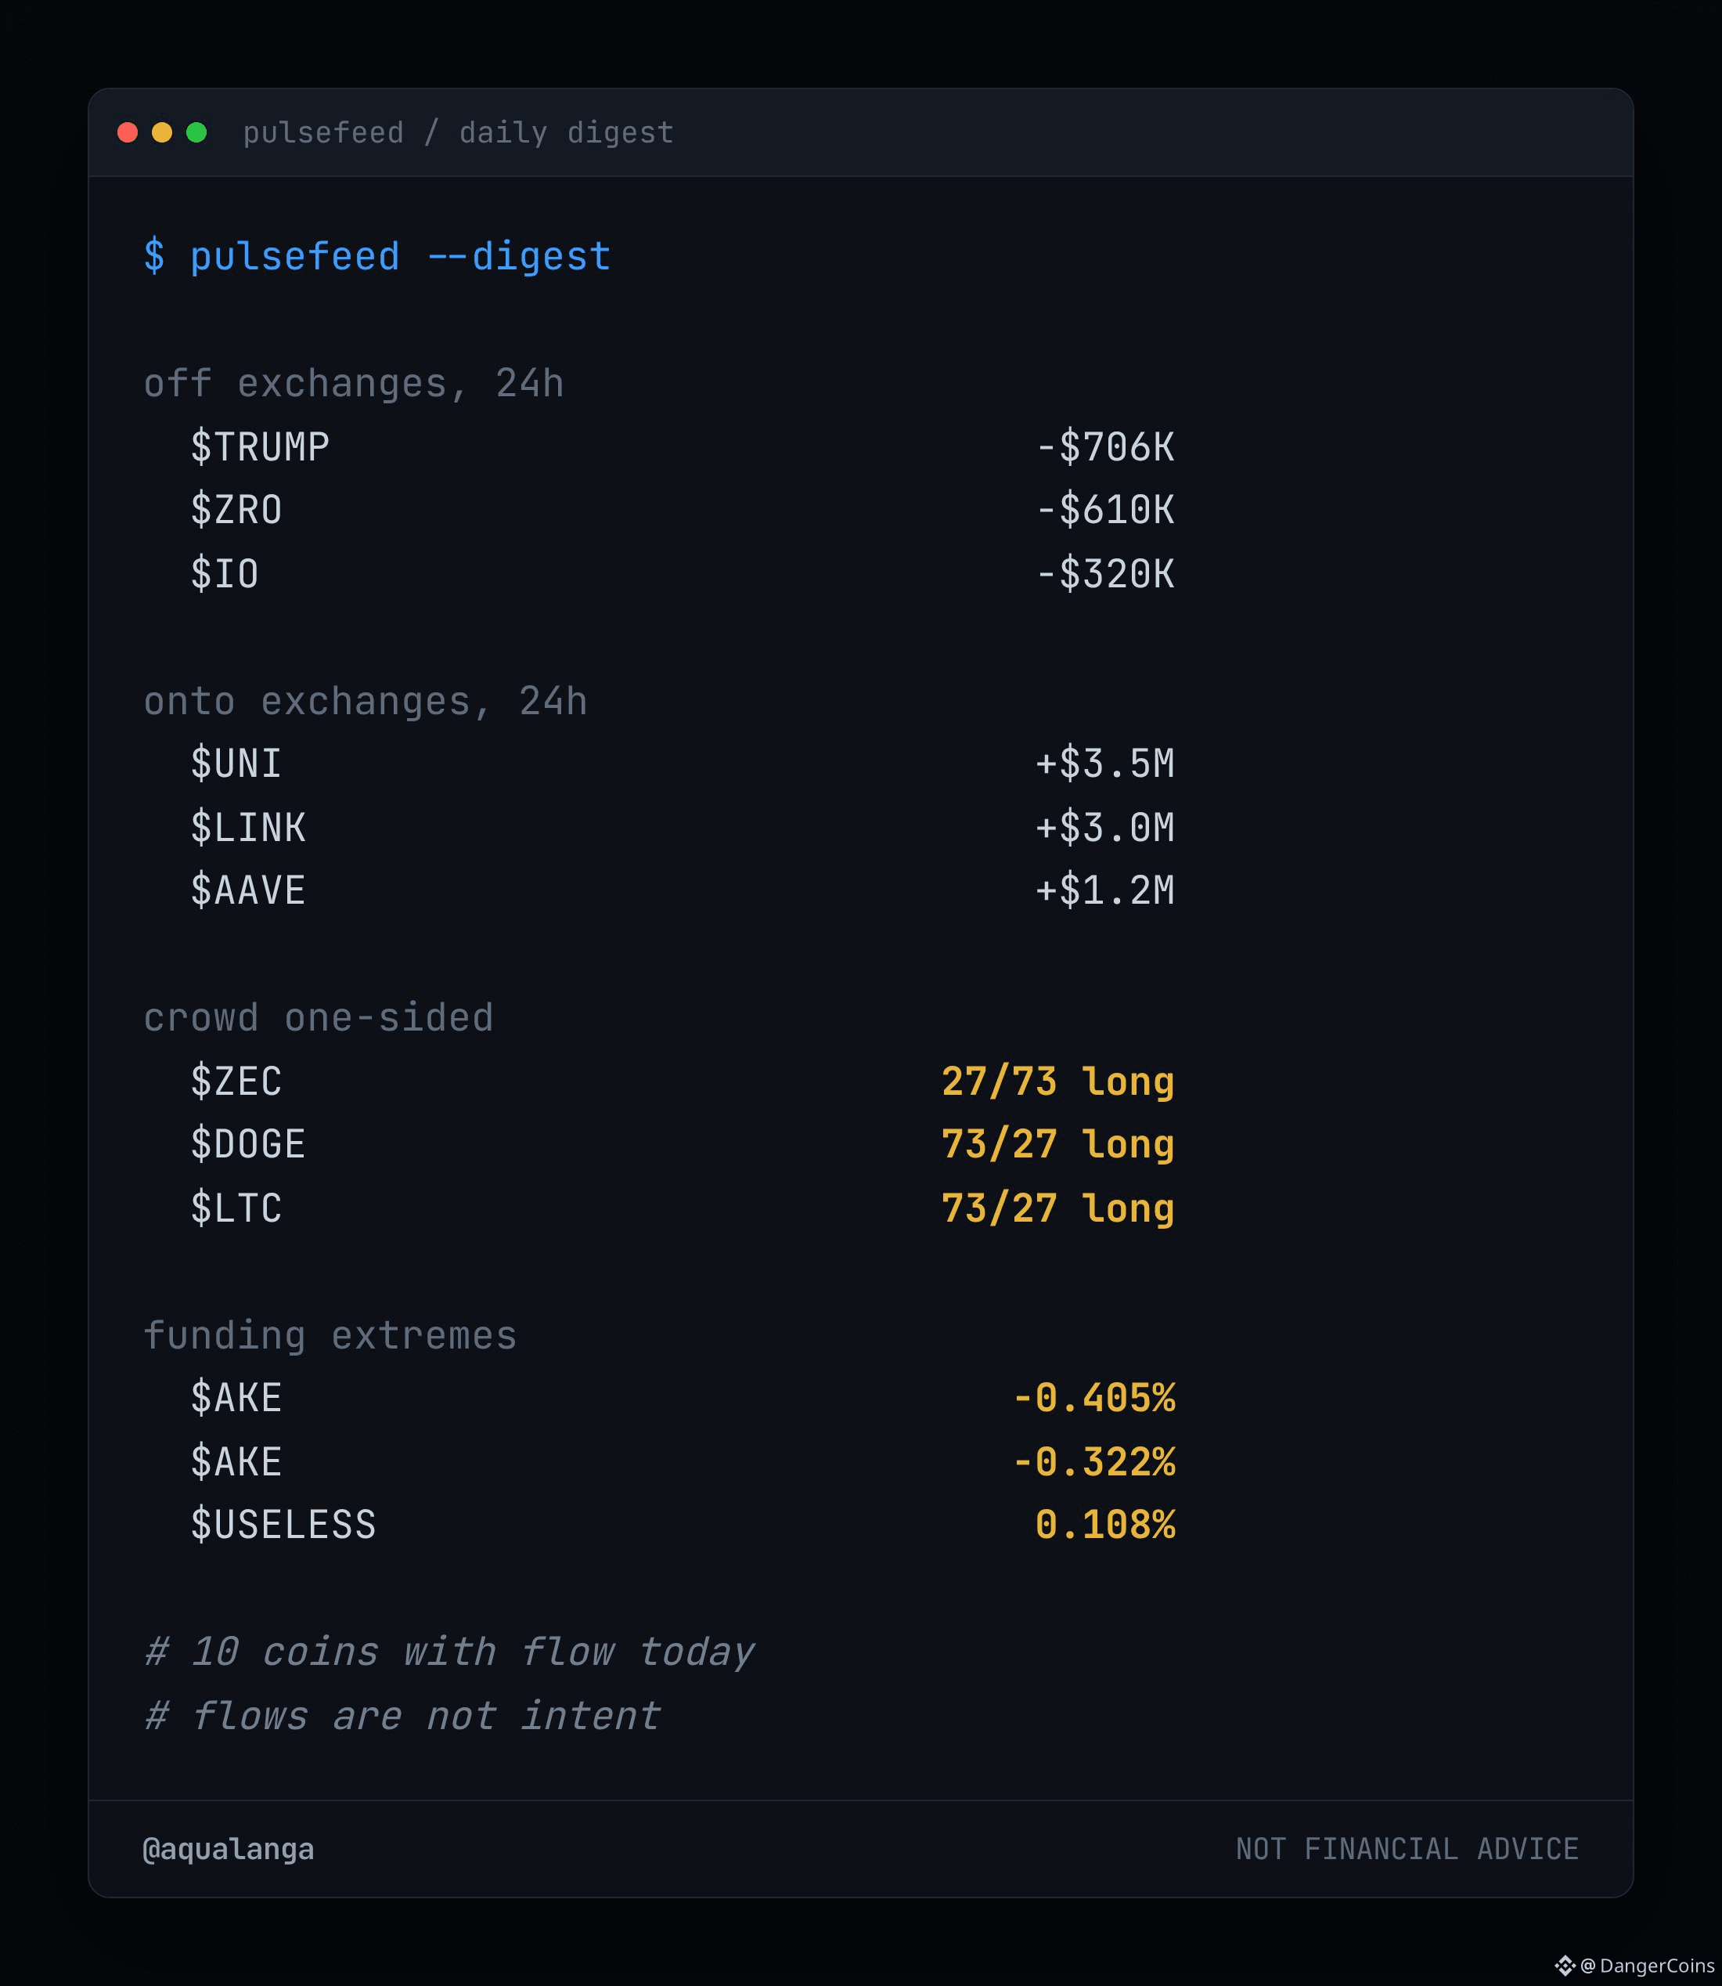Click the red close dot

point(127,132)
